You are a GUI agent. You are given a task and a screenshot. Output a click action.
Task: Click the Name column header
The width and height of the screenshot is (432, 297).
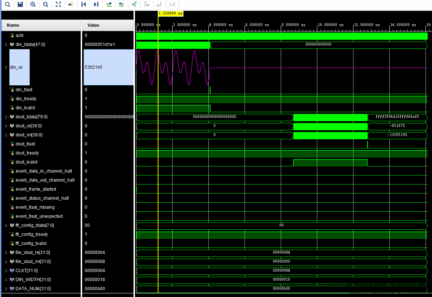click(12, 25)
